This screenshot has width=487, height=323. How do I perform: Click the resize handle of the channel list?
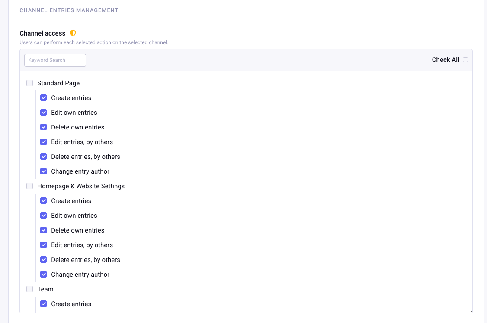pos(470,311)
